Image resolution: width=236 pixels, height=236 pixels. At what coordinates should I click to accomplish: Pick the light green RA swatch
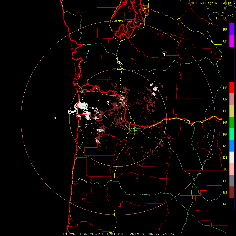232,134
